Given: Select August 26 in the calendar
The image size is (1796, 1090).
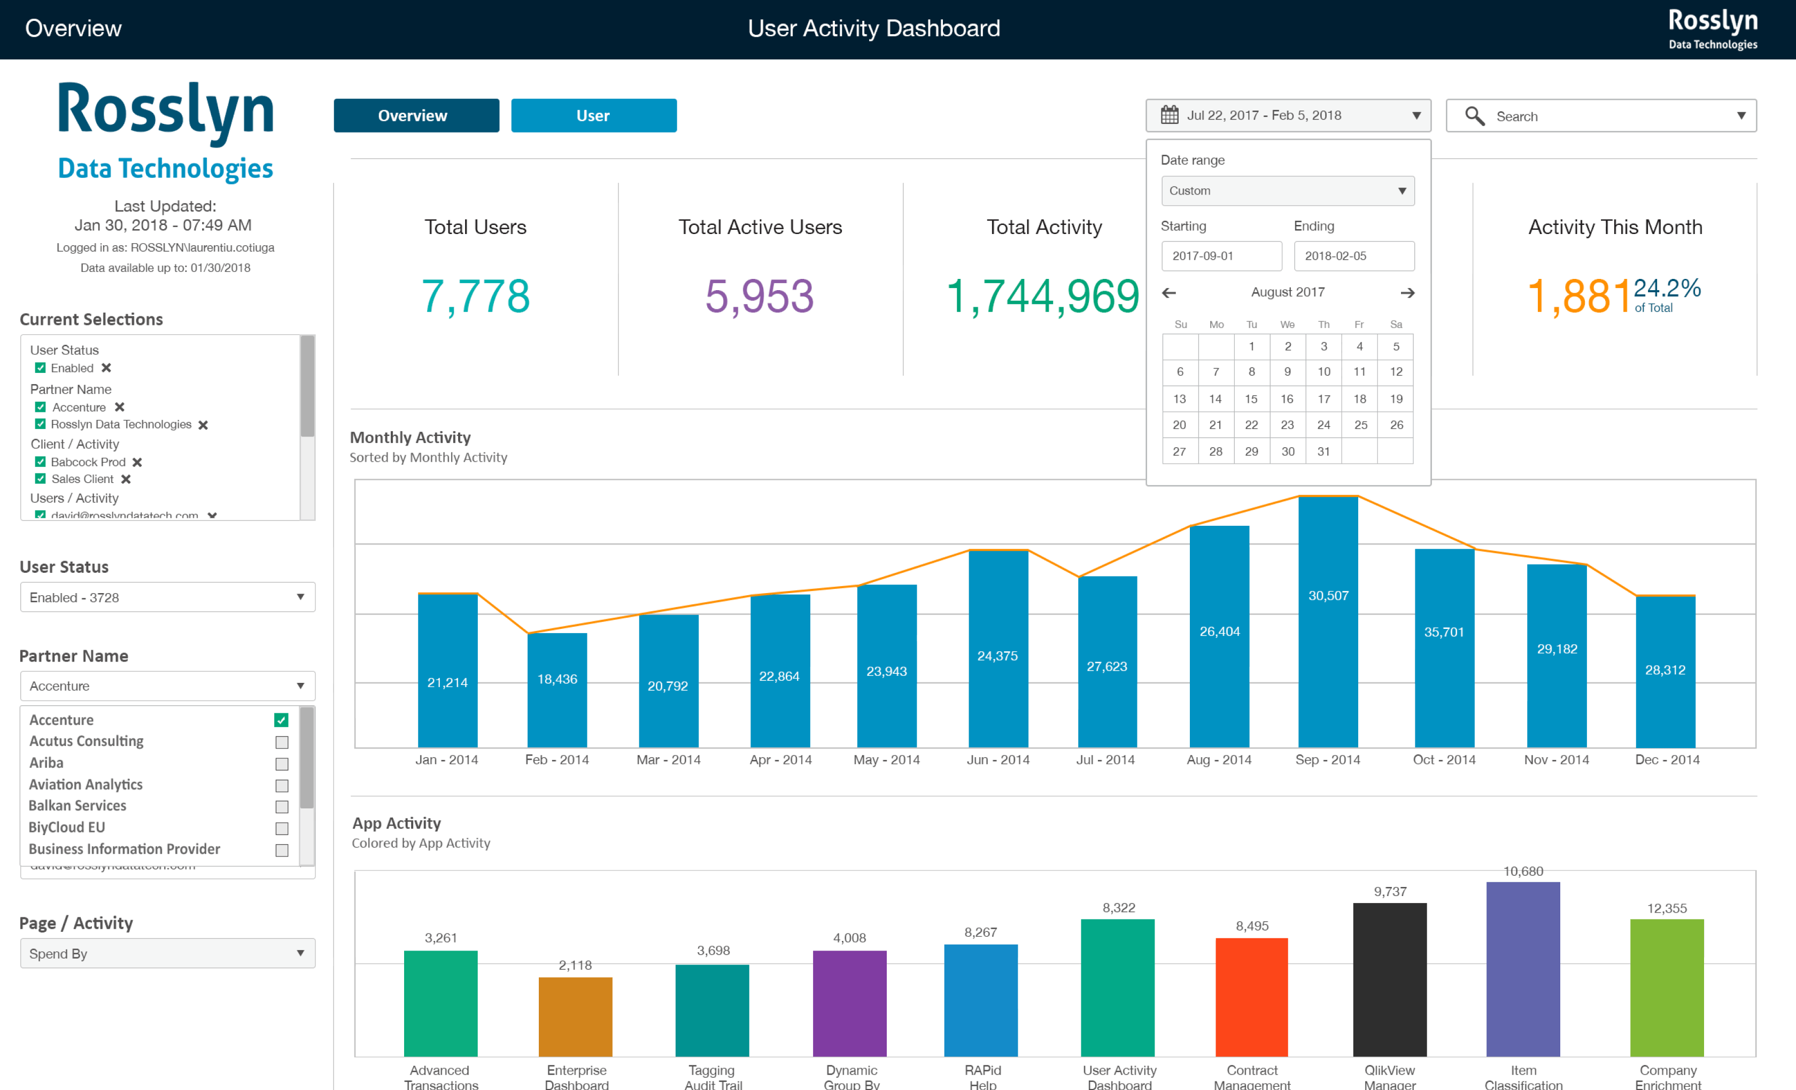Looking at the screenshot, I should 1397,425.
